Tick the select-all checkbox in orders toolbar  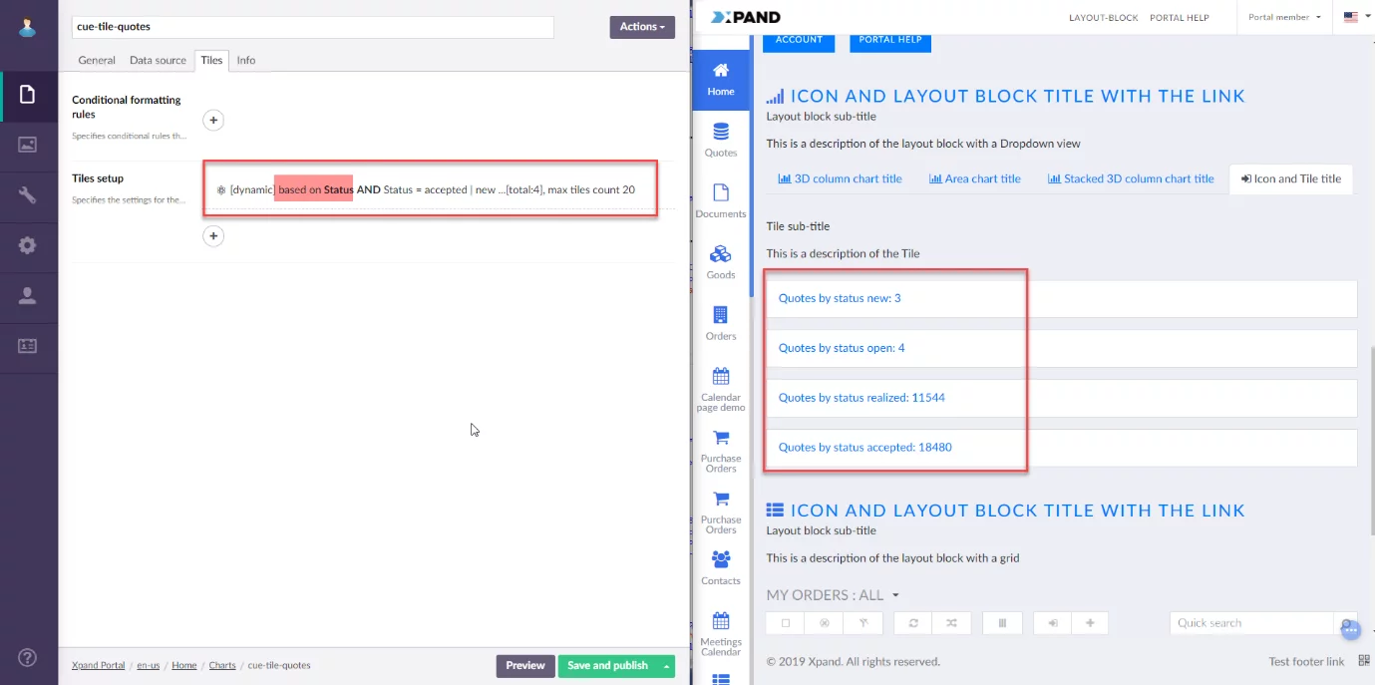point(785,623)
